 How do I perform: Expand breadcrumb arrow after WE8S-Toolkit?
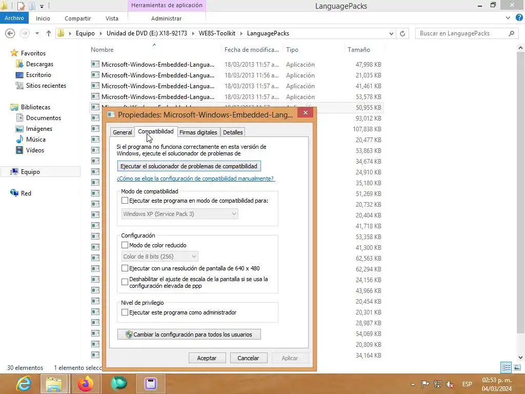[241, 33]
